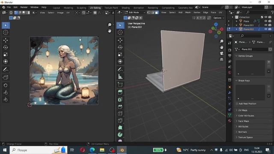Select the Rip Region tool in UV editor
274x154 pixels.
click(6, 77)
